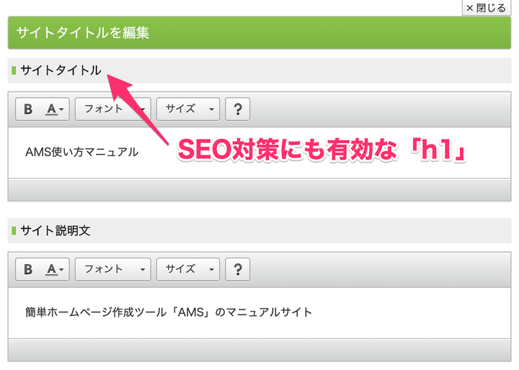Expand サイズ dropdown in the site title editor
519x370 pixels.
click(187, 109)
